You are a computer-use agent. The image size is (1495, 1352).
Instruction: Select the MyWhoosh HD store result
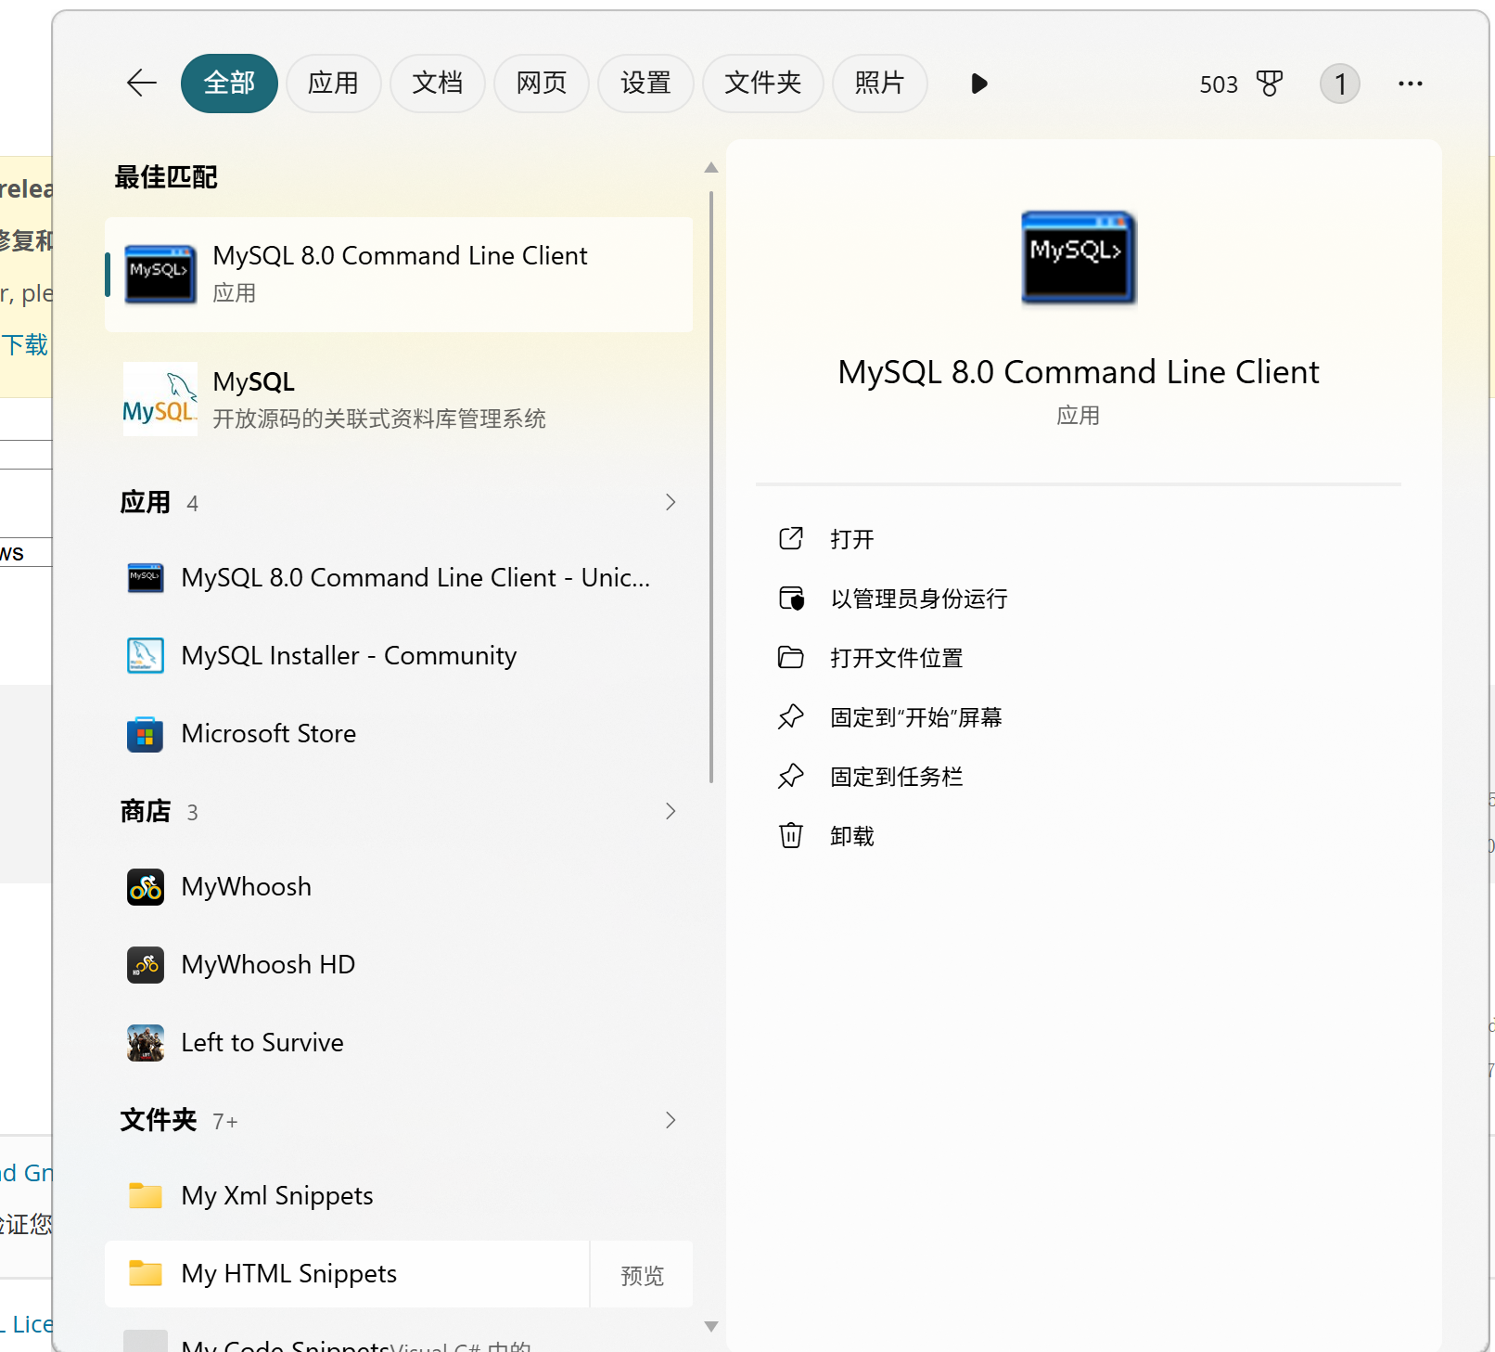pos(399,964)
